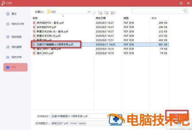192x130 pixels.
Task: Click the 492 KB size cell
Action: point(163,40)
